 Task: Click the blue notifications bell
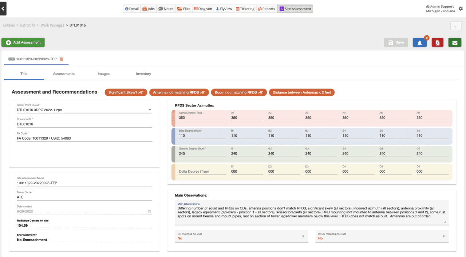420,42
